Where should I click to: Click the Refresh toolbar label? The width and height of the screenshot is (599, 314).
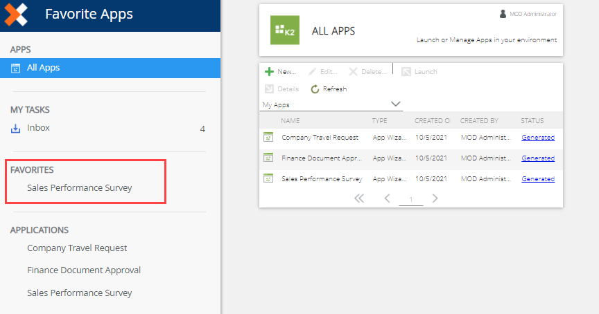tap(335, 89)
